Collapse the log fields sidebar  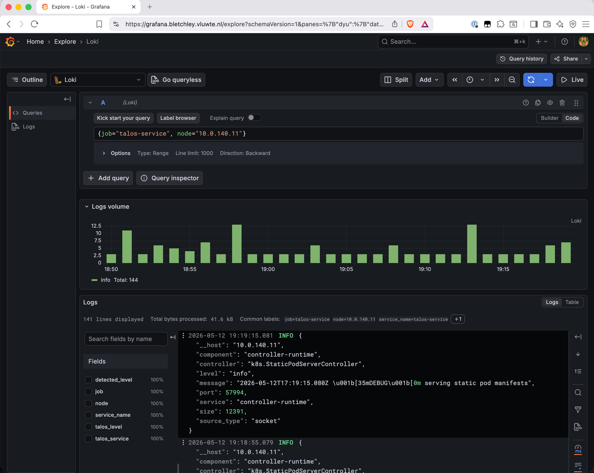click(173, 337)
